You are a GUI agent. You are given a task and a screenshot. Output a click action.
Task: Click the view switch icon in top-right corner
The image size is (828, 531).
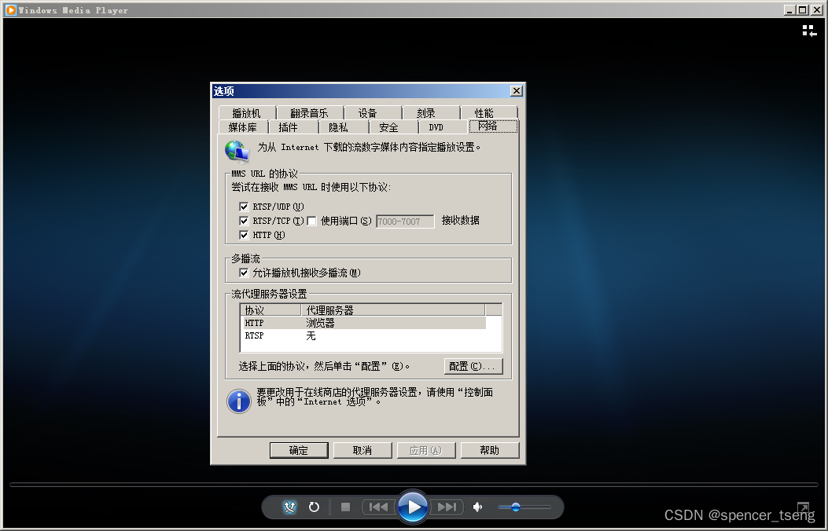pos(808,31)
